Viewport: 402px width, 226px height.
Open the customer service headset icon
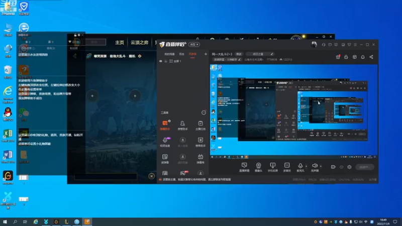[324, 45]
